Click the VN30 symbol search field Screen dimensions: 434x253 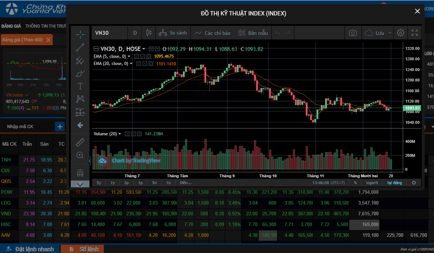tap(109, 33)
